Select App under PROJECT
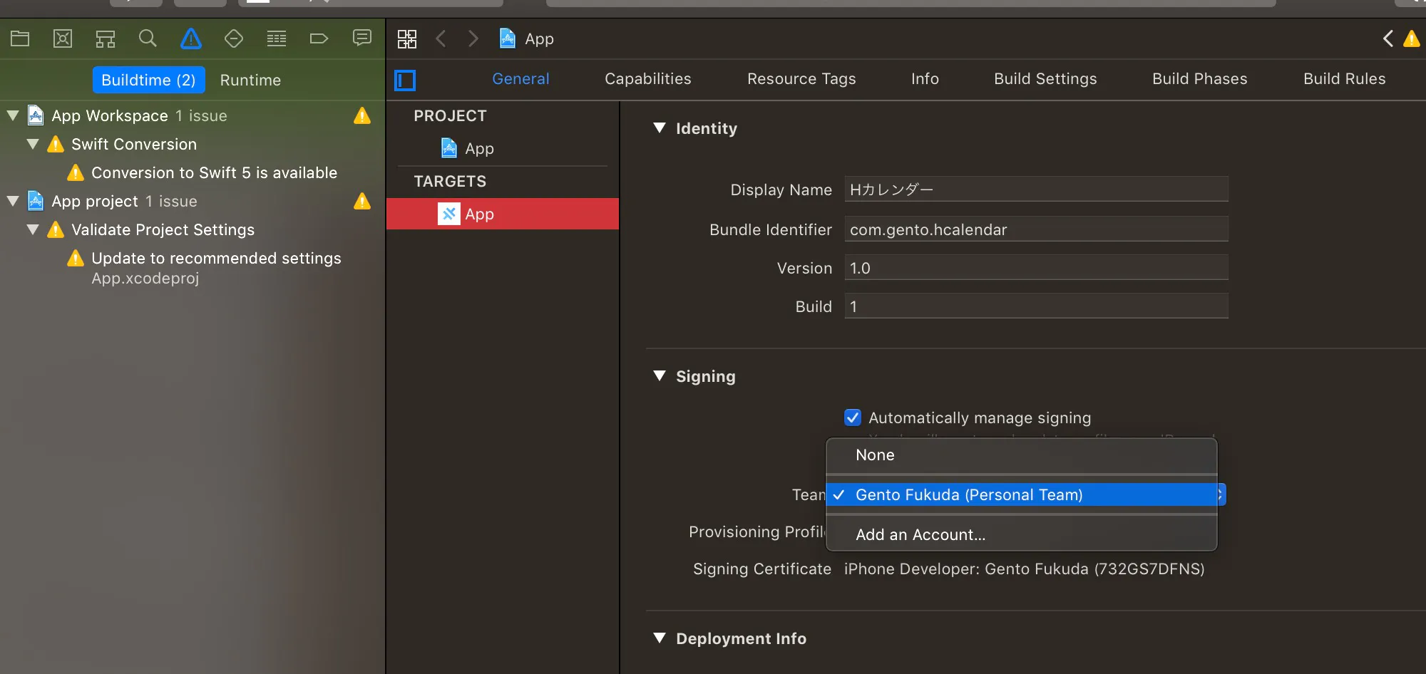 pos(503,148)
